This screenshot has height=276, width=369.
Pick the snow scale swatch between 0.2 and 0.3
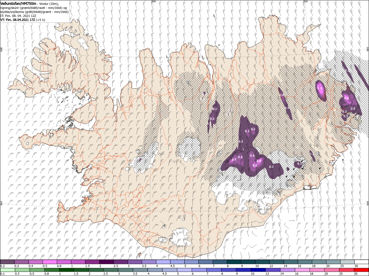pos(7,262)
